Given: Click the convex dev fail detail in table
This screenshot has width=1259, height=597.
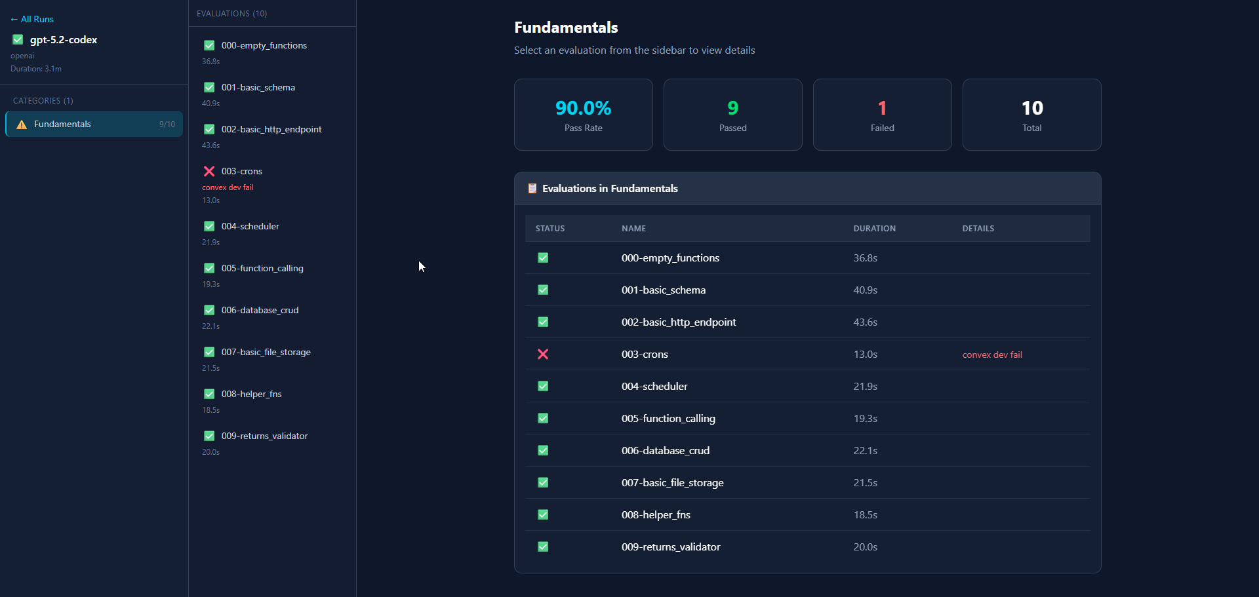Looking at the screenshot, I should [992, 355].
